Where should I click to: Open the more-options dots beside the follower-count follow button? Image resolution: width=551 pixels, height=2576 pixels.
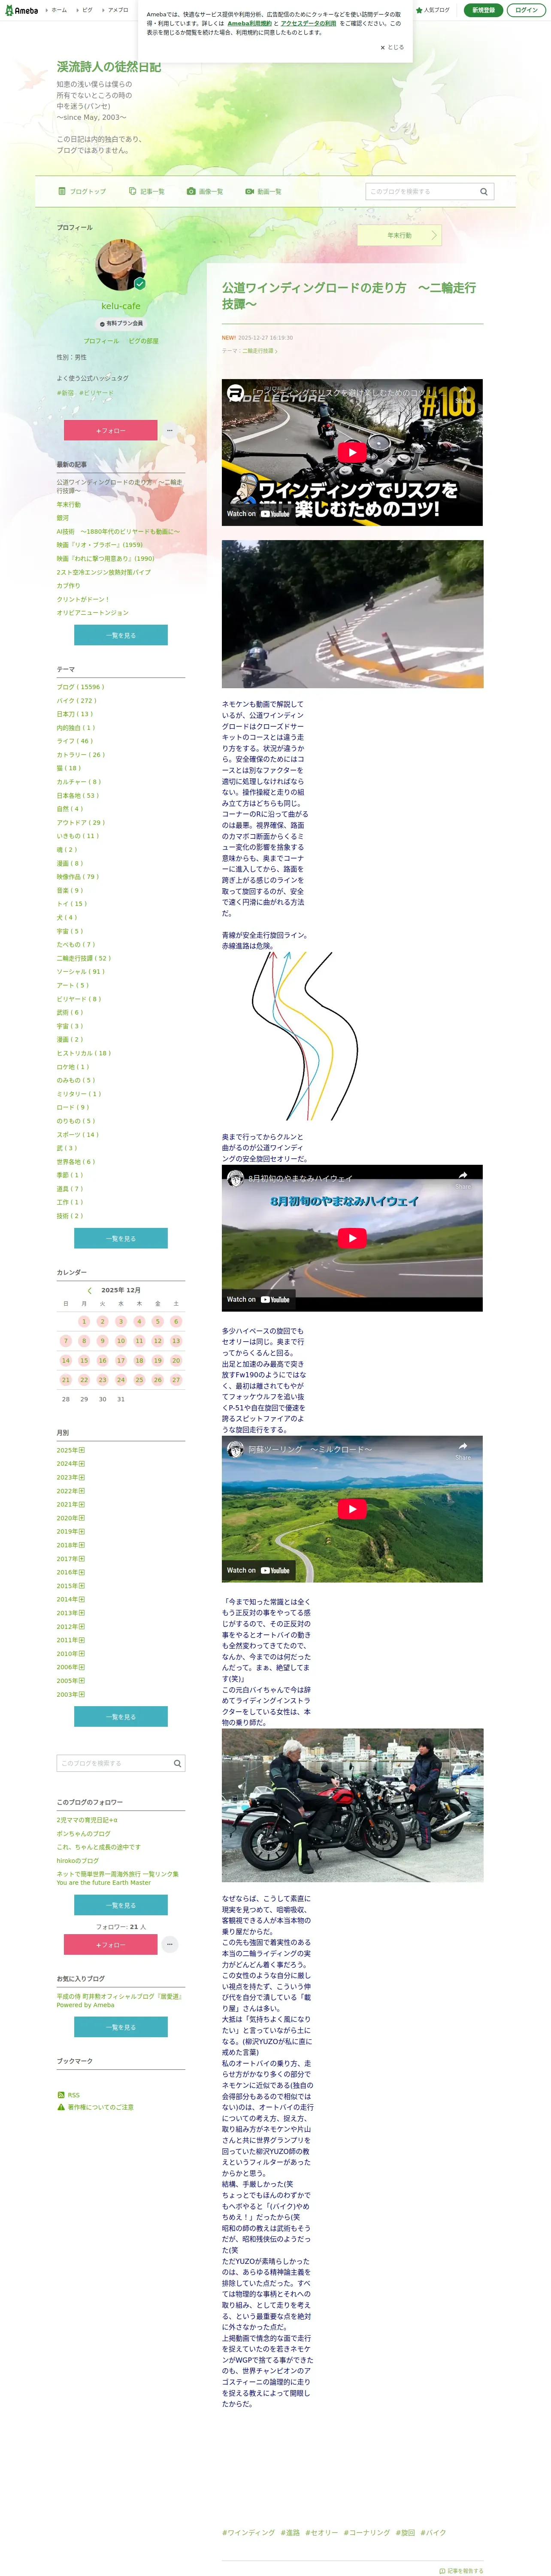(x=170, y=1944)
